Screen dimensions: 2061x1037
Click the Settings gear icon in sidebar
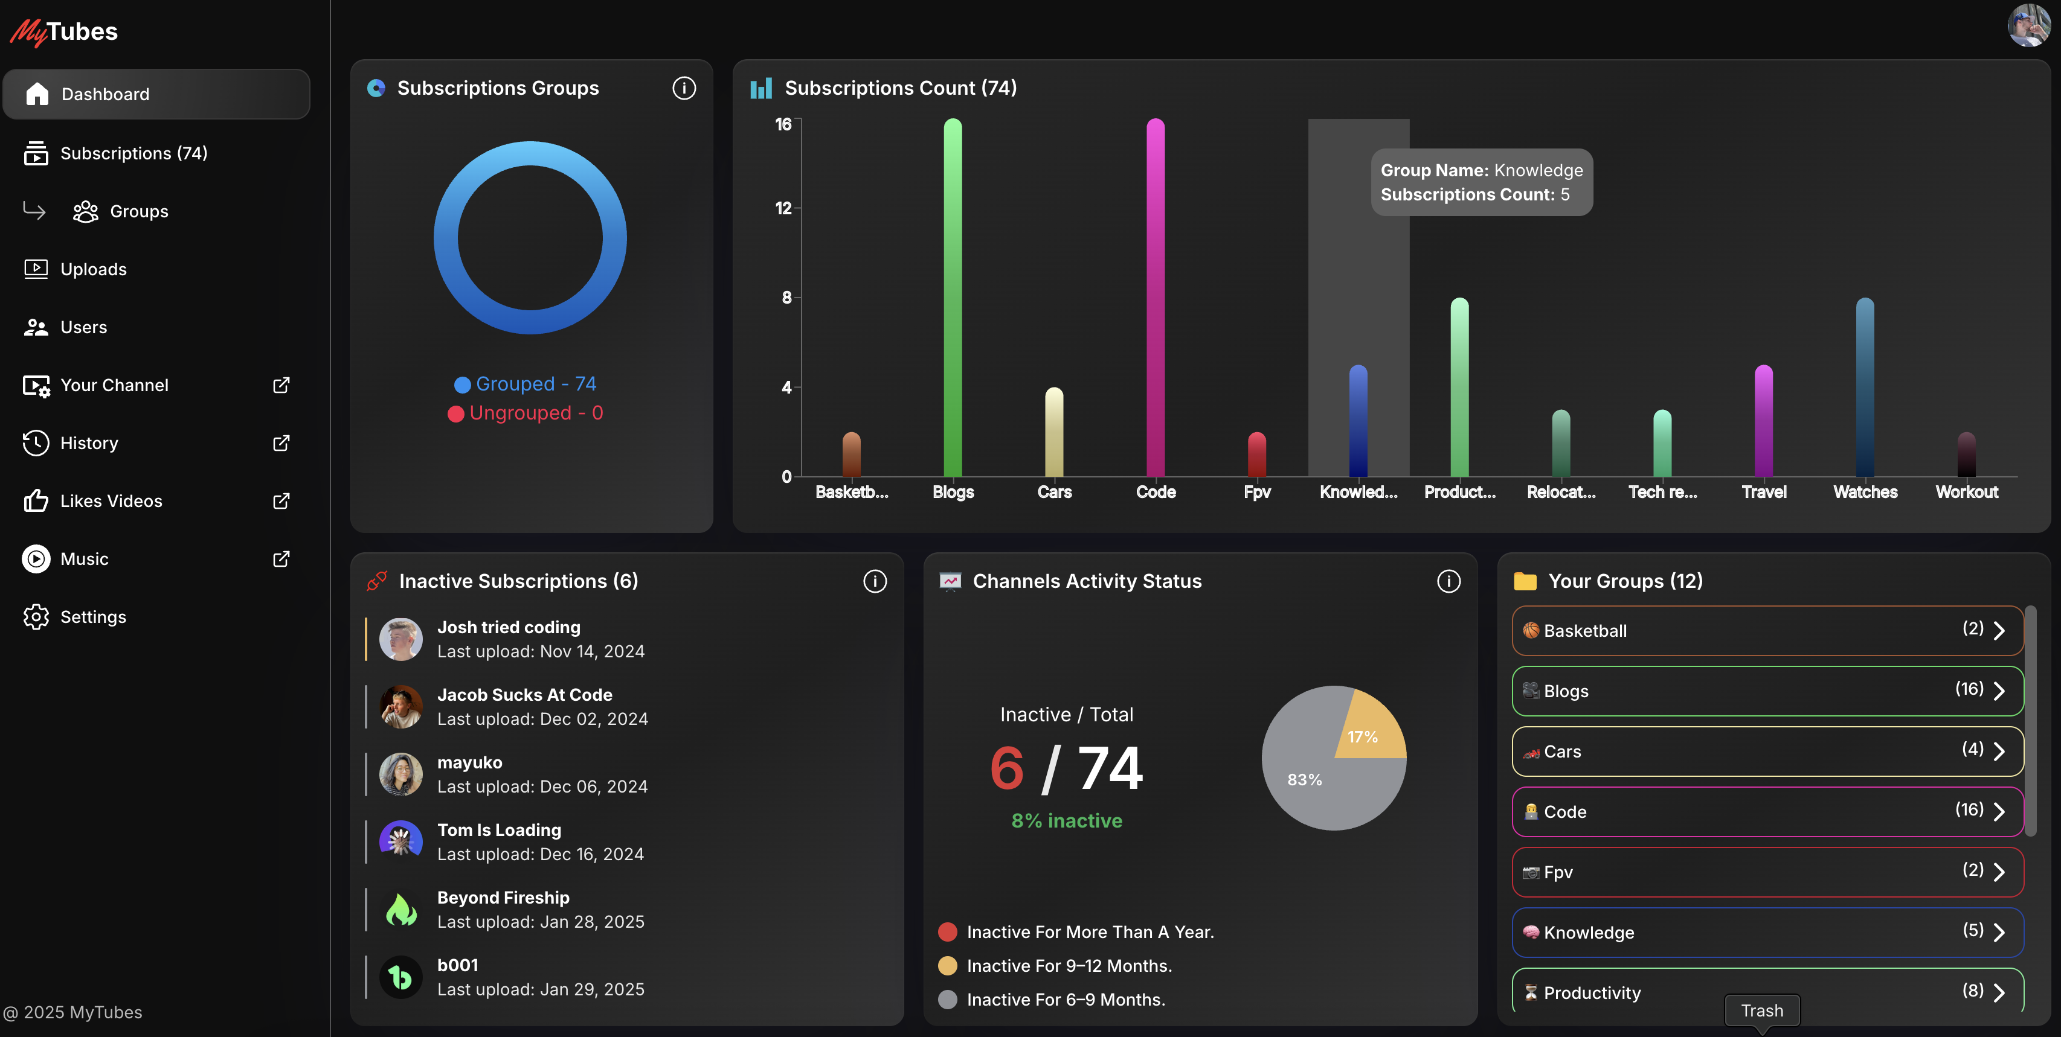pyautogui.click(x=36, y=616)
